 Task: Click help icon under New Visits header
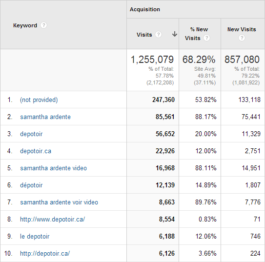[x=242, y=38]
